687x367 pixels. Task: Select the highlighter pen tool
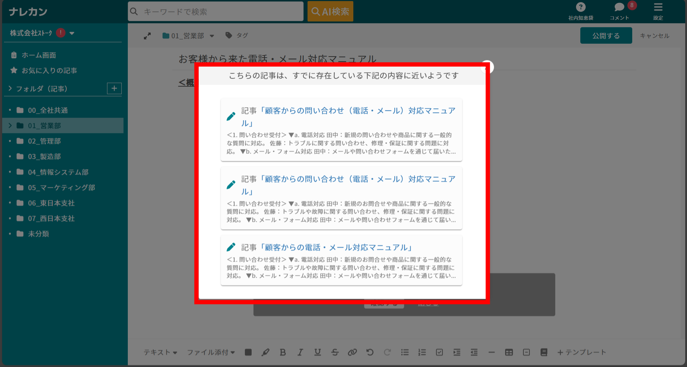(265, 352)
